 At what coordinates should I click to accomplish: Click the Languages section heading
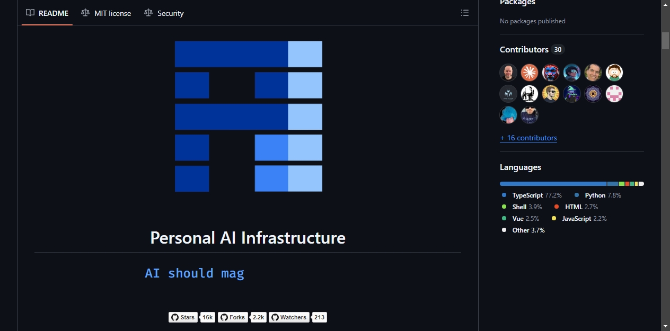tap(521, 167)
